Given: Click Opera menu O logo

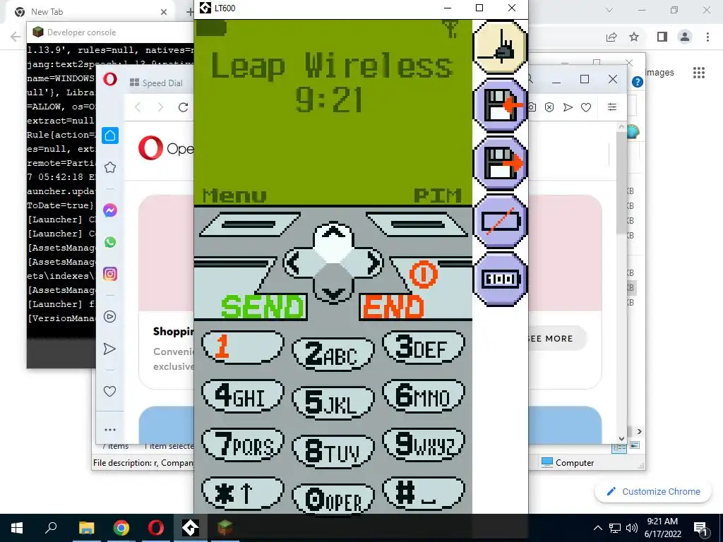Looking at the screenshot, I should [109, 79].
